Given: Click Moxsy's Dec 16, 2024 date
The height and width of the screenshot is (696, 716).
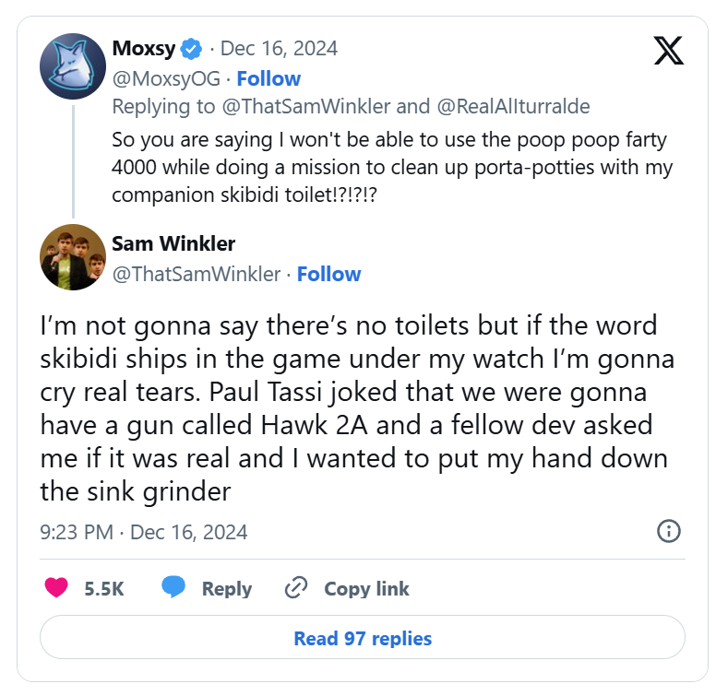Looking at the screenshot, I should click(x=280, y=48).
